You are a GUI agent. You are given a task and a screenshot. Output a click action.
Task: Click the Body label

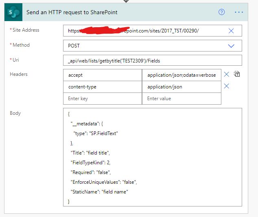coord(15,113)
